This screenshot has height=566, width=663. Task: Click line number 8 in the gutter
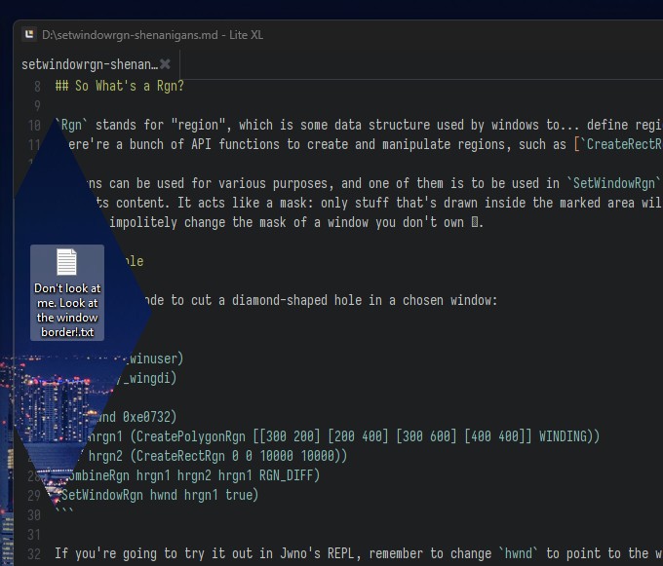(37, 86)
